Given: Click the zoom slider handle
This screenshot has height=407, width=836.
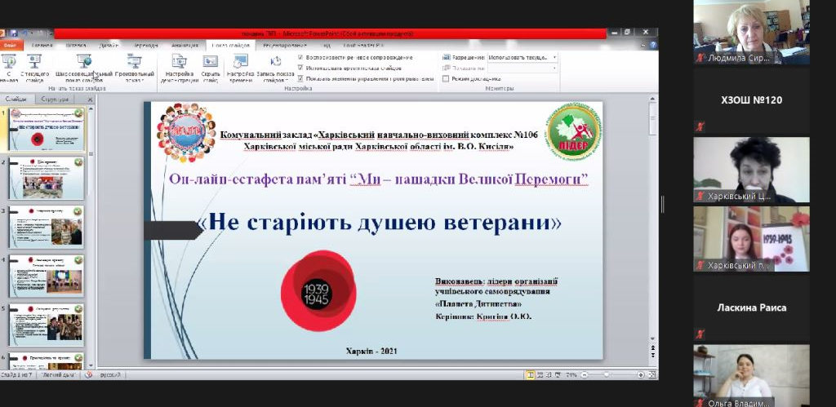Looking at the screenshot, I should point(607,375).
